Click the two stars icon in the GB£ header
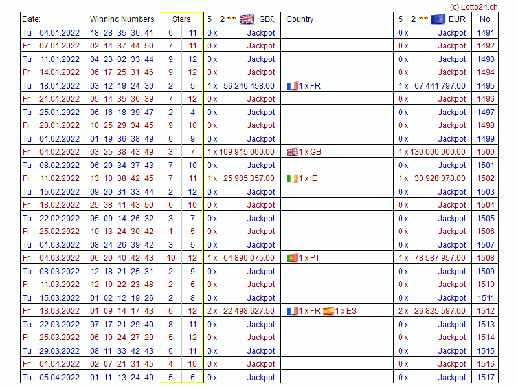The height and width of the screenshot is (388, 518). point(232,19)
